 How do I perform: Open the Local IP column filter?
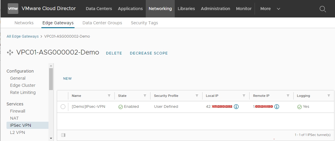coord(244,96)
